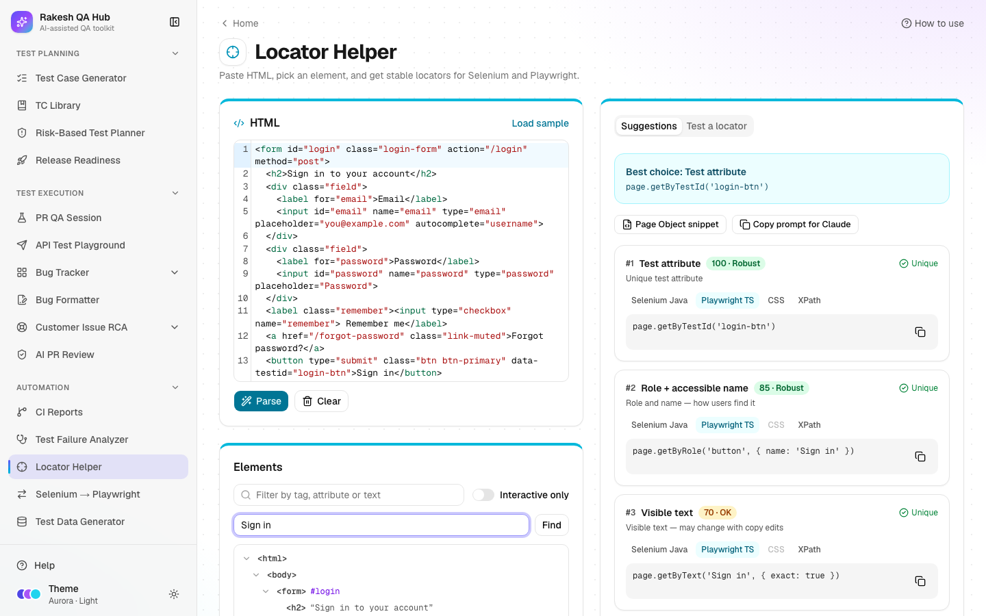This screenshot has height=616, width=986.
Task: Select Playwright TS for Visible text
Action: [x=727, y=550]
